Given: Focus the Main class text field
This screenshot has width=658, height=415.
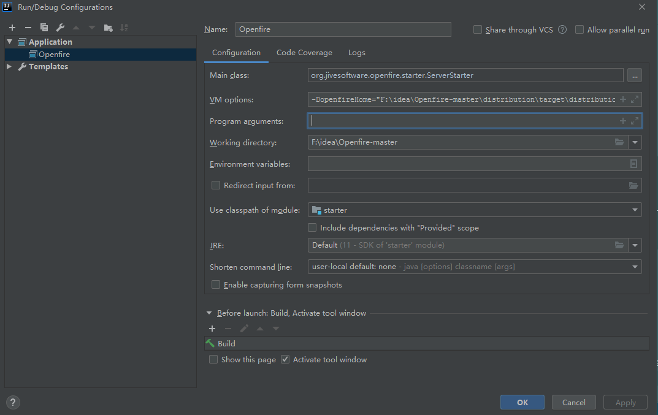Looking at the screenshot, I should coord(465,75).
